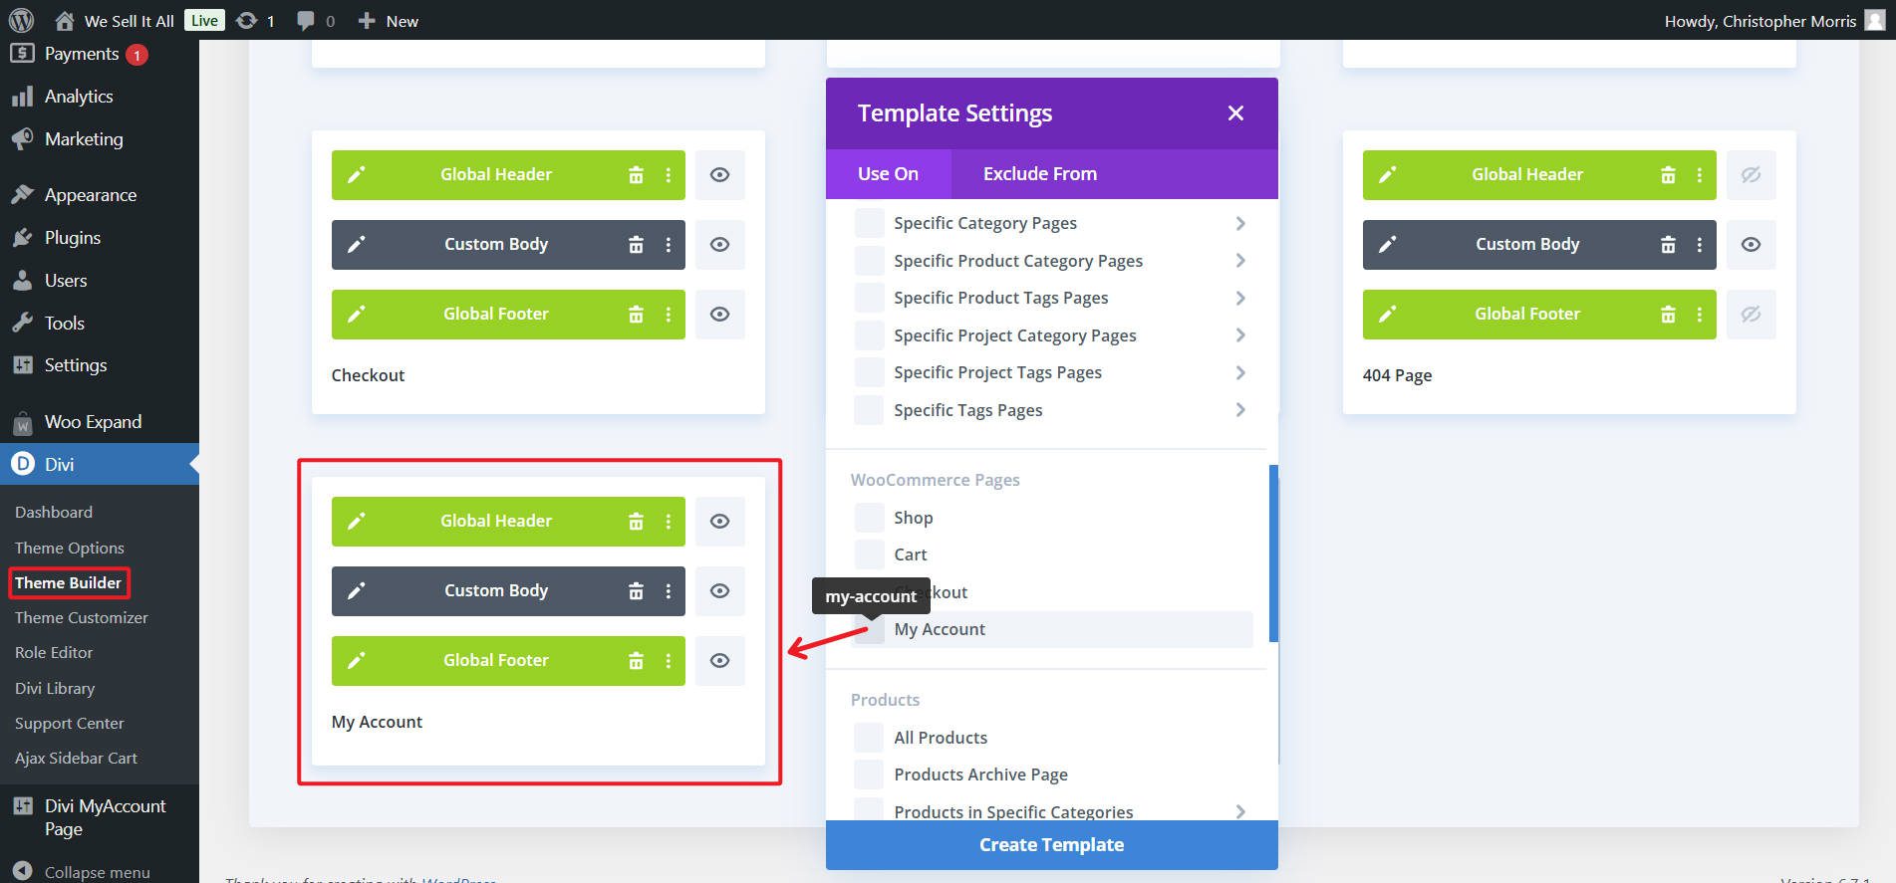
Task: Delete 404 Page Custom Body
Action: pos(1668,245)
